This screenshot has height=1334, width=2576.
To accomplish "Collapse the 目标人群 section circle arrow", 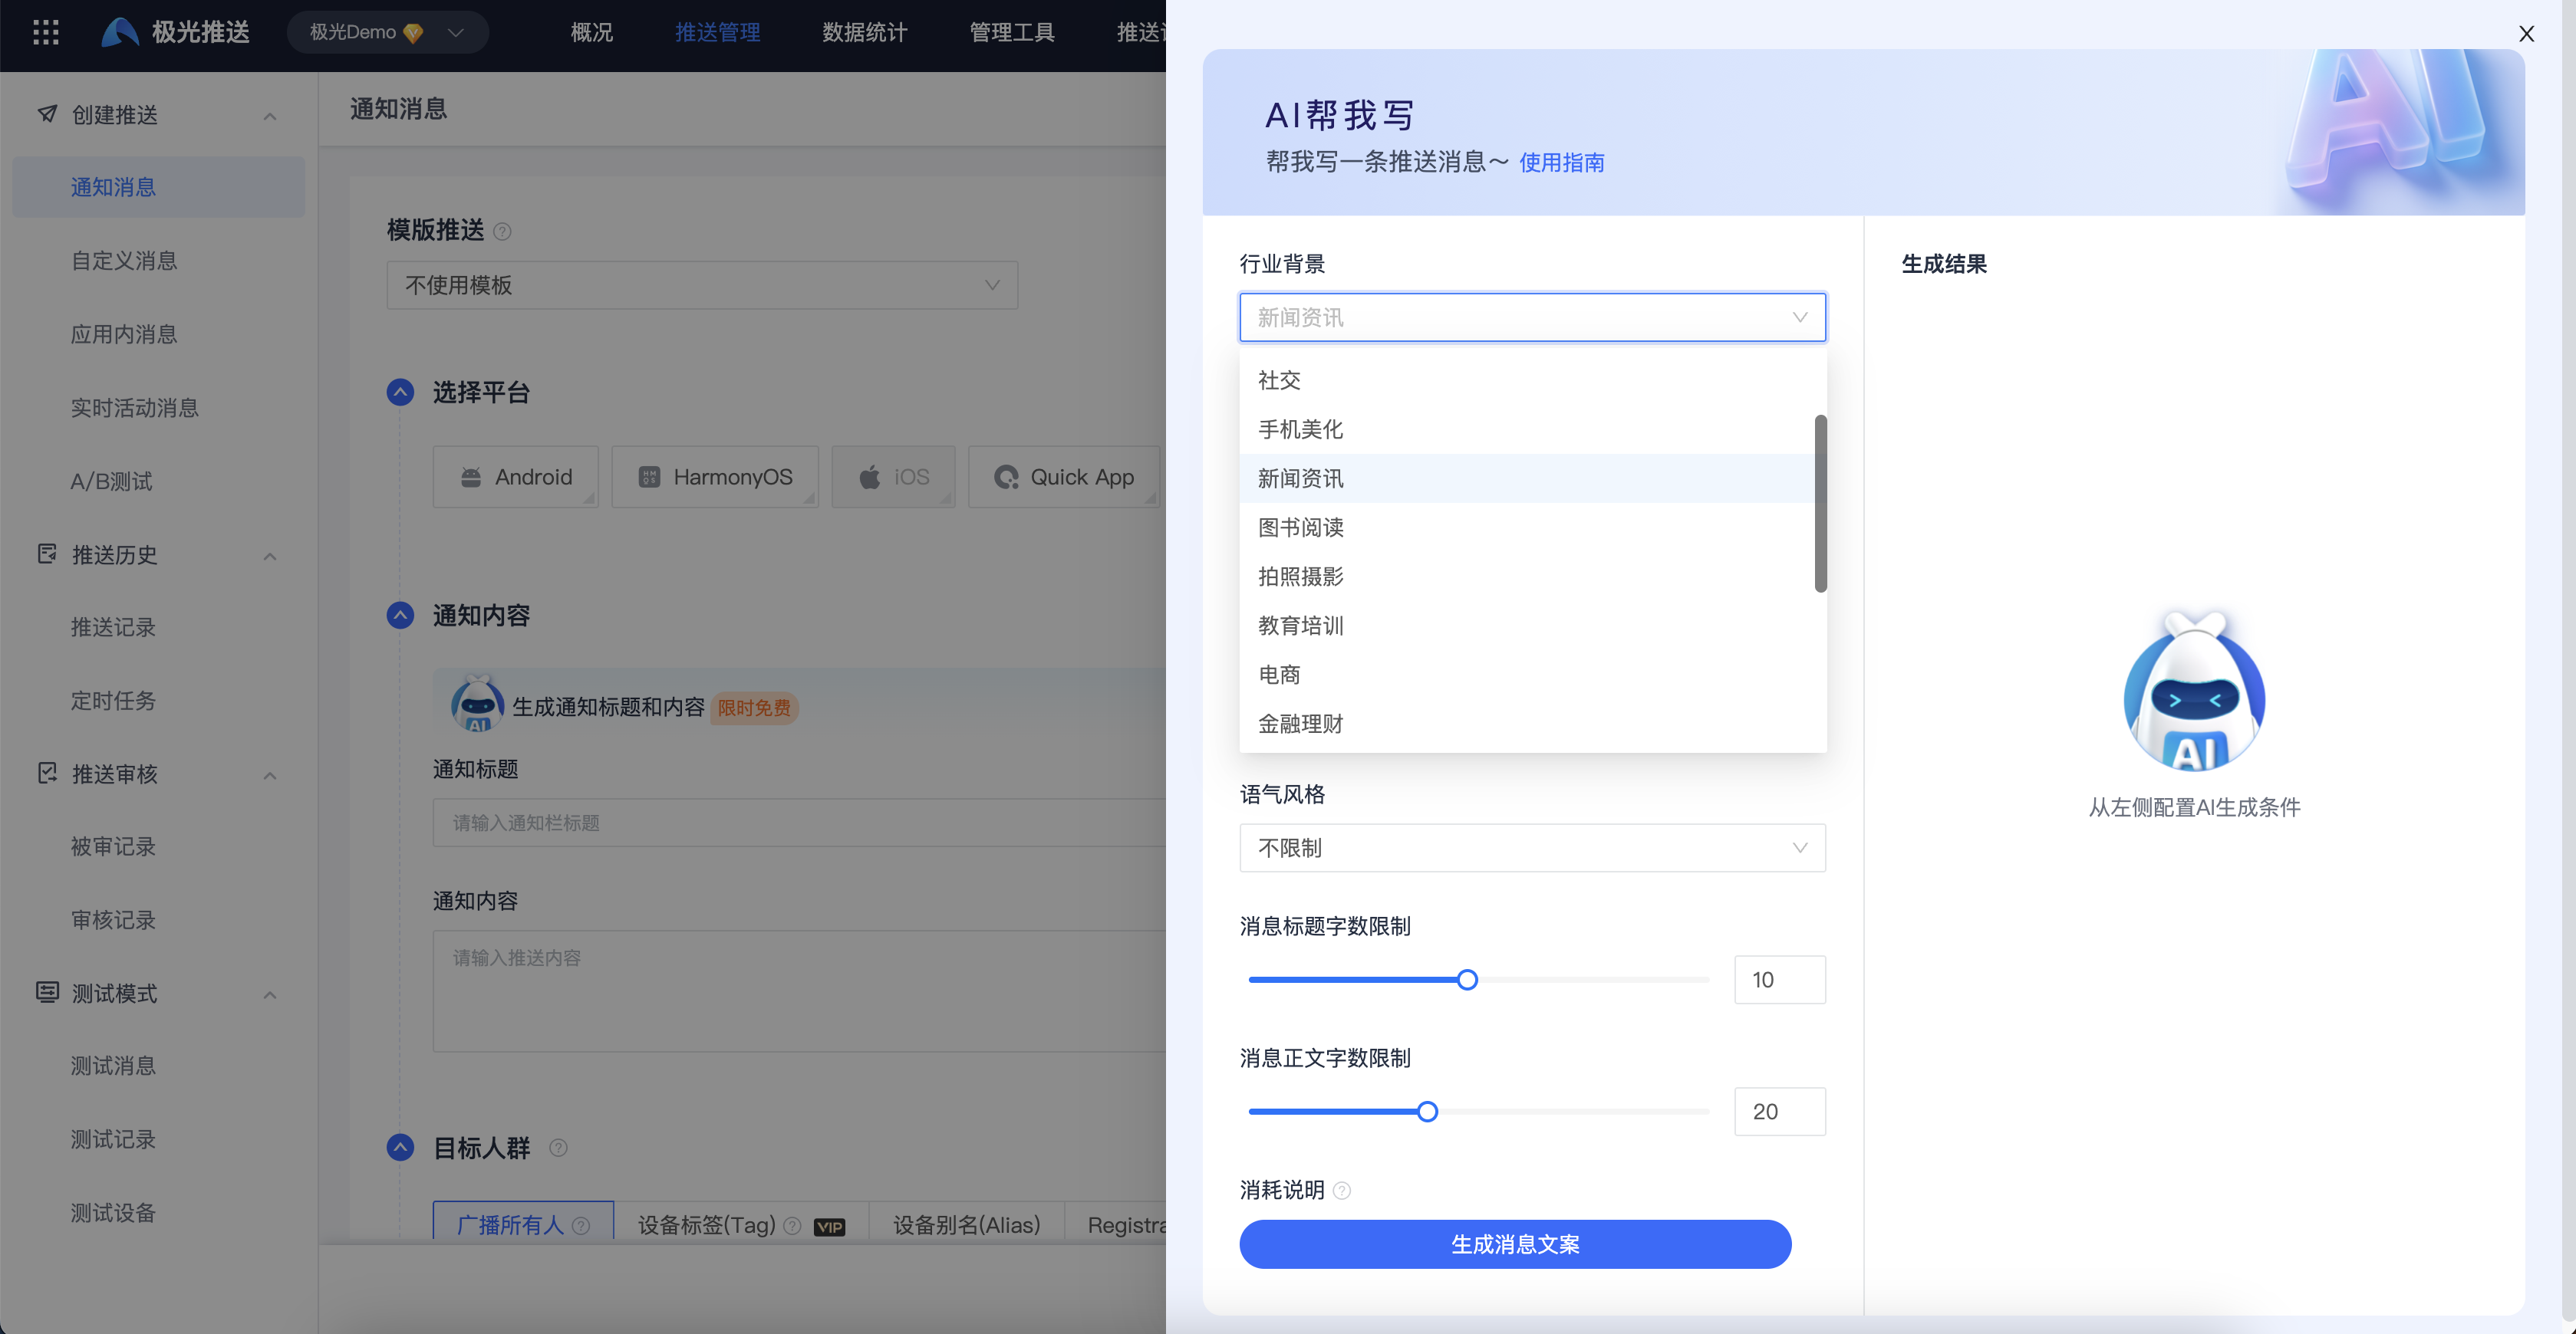I will [400, 1147].
